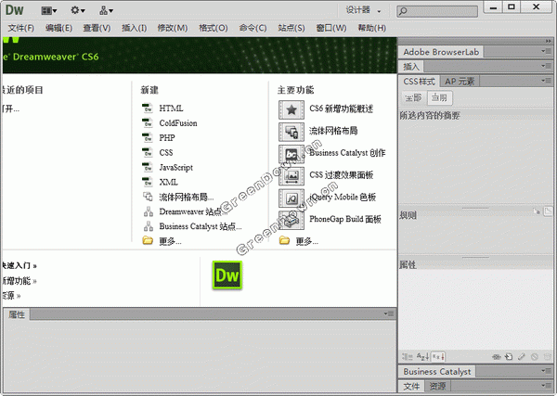Switch to the CSS样式 tab
557x396 pixels.
[x=419, y=82]
